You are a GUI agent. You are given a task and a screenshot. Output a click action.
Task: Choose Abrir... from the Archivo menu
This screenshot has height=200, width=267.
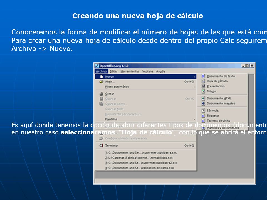[146, 82]
